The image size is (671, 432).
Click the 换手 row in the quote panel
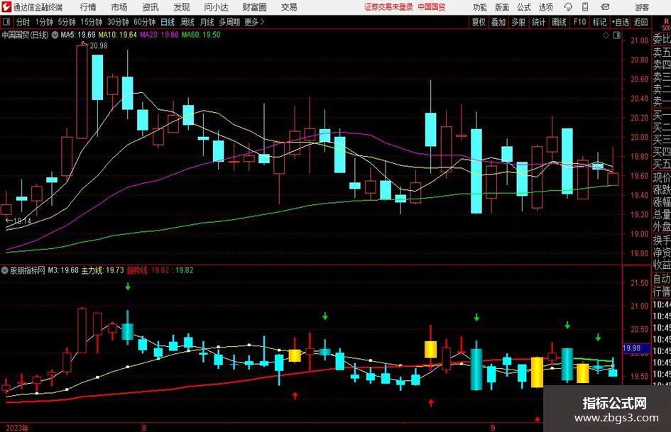(662, 240)
